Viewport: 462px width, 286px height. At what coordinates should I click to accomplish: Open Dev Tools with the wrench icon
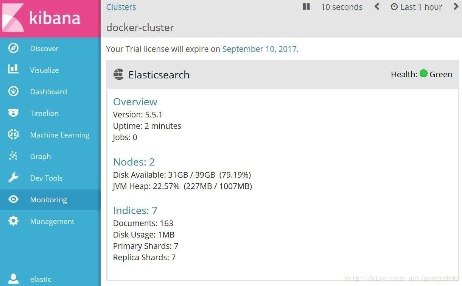13,178
